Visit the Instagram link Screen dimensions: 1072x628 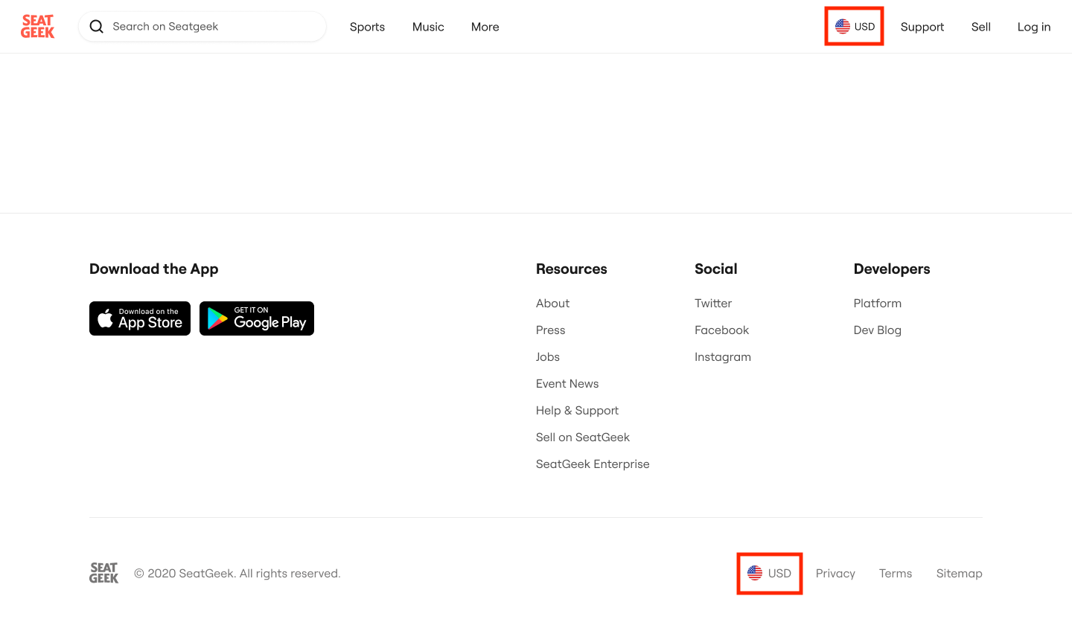(x=723, y=357)
